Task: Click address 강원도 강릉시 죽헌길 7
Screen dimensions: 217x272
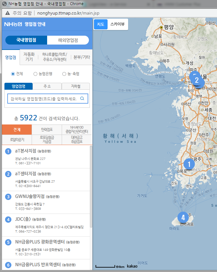Action: 30,204
